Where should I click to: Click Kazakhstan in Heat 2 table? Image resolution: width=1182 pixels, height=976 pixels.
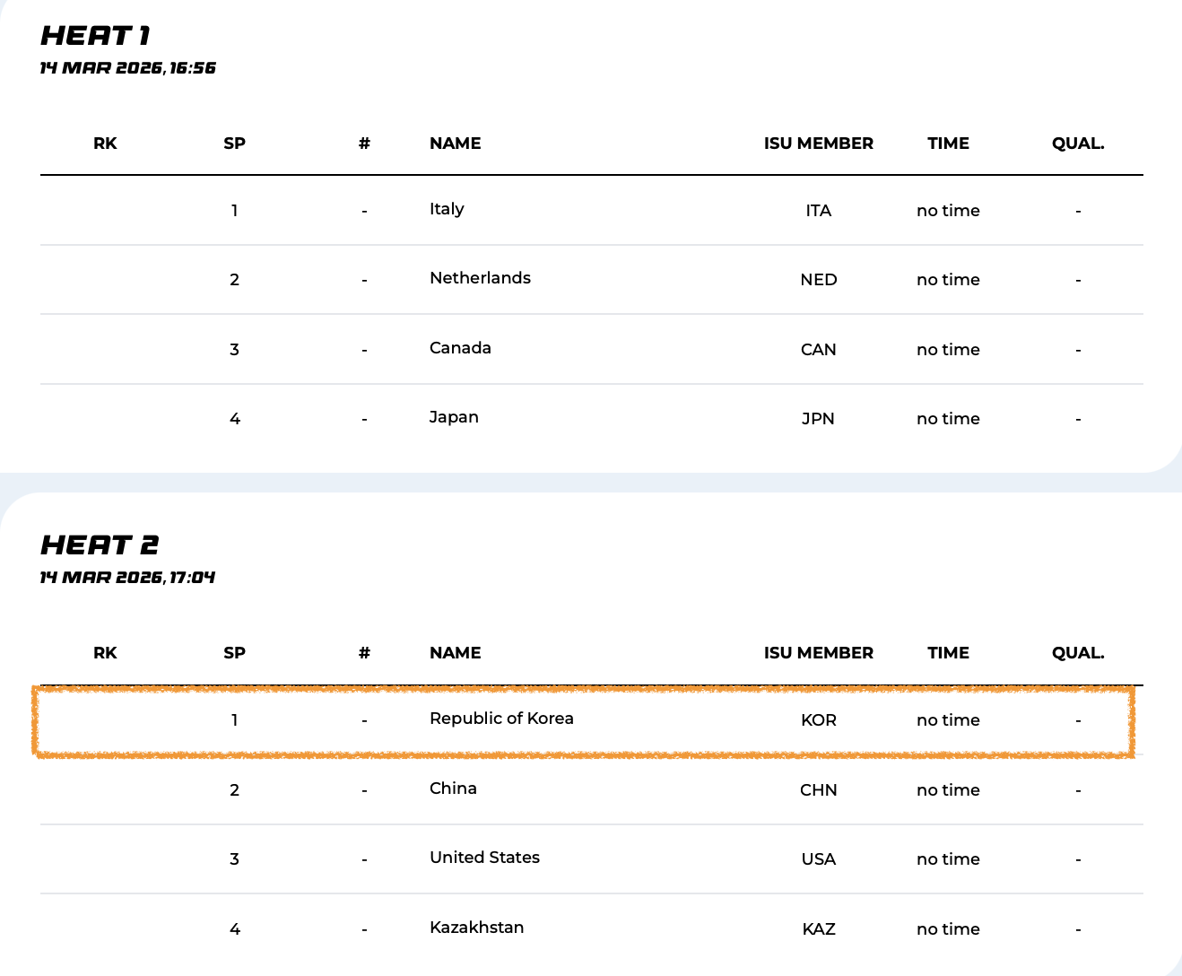tap(476, 928)
